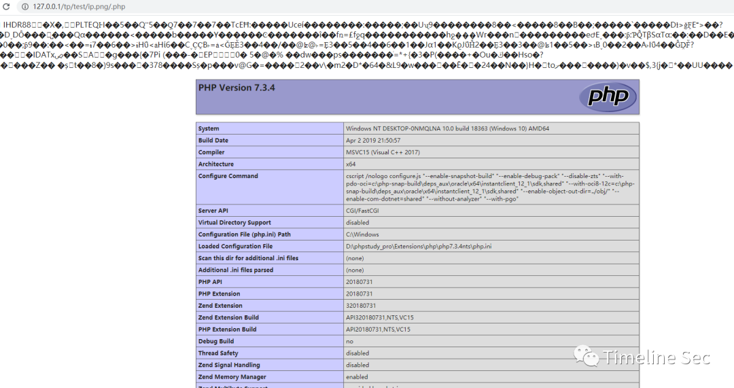Open the site information icon beside the URL

(x=25, y=7)
